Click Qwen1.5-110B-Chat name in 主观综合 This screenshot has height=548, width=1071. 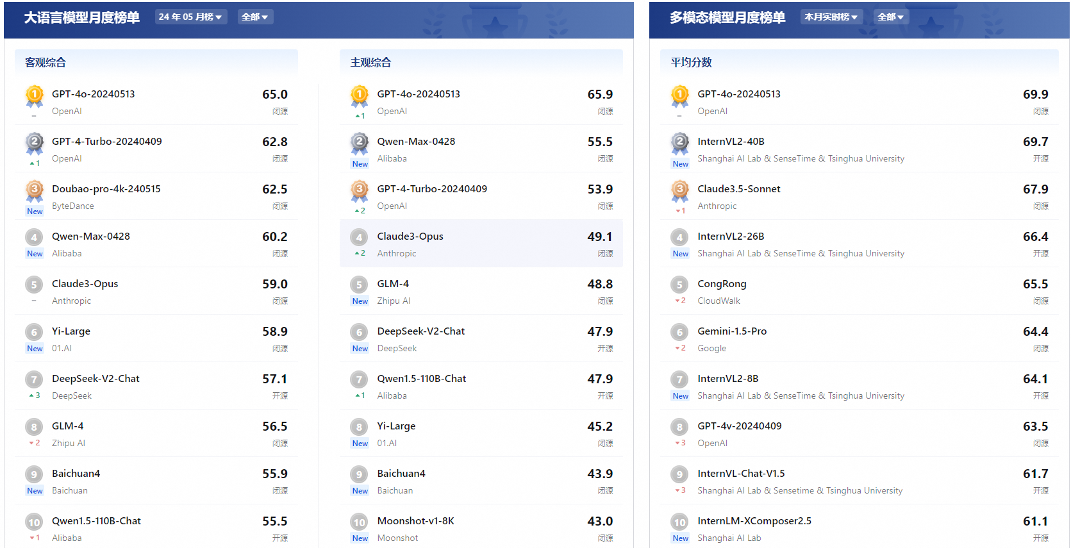(x=421, y=379)
